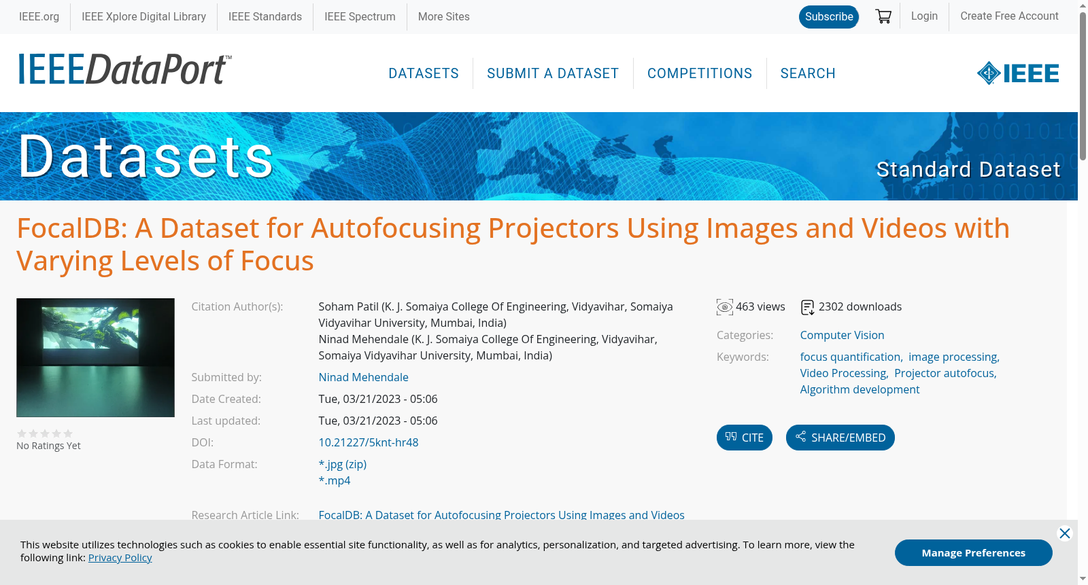The width and height of the screenshot is (1088, 585).
Task: Click the 'No Ratings Yet' text
Action: pos(48,446)
